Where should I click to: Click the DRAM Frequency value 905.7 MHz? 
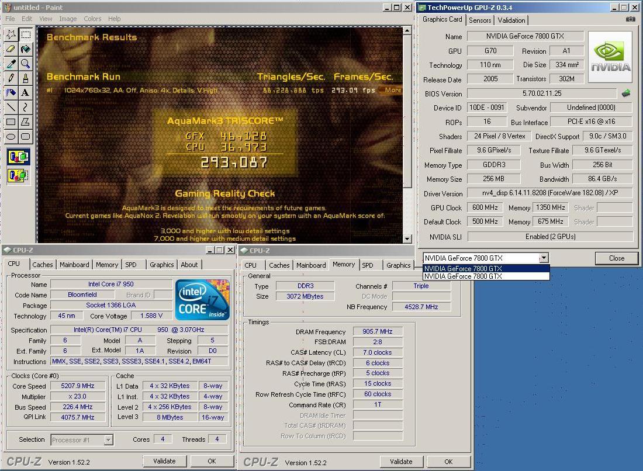click(377, 331)
